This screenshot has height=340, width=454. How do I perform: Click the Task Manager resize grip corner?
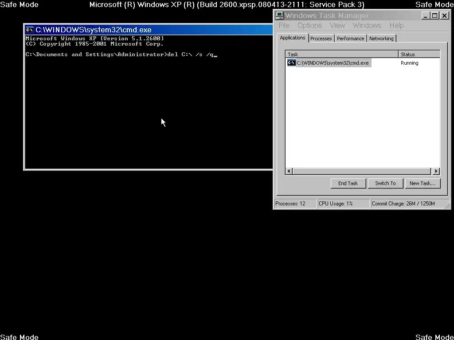pyautogui.click(x=448, y=205)
